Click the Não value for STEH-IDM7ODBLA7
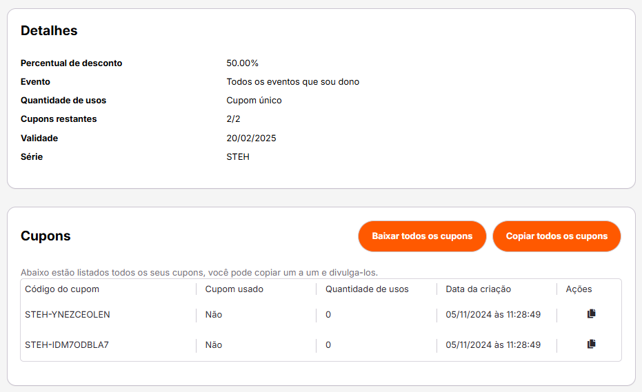 pyautogui.click(x=214, y=345)
